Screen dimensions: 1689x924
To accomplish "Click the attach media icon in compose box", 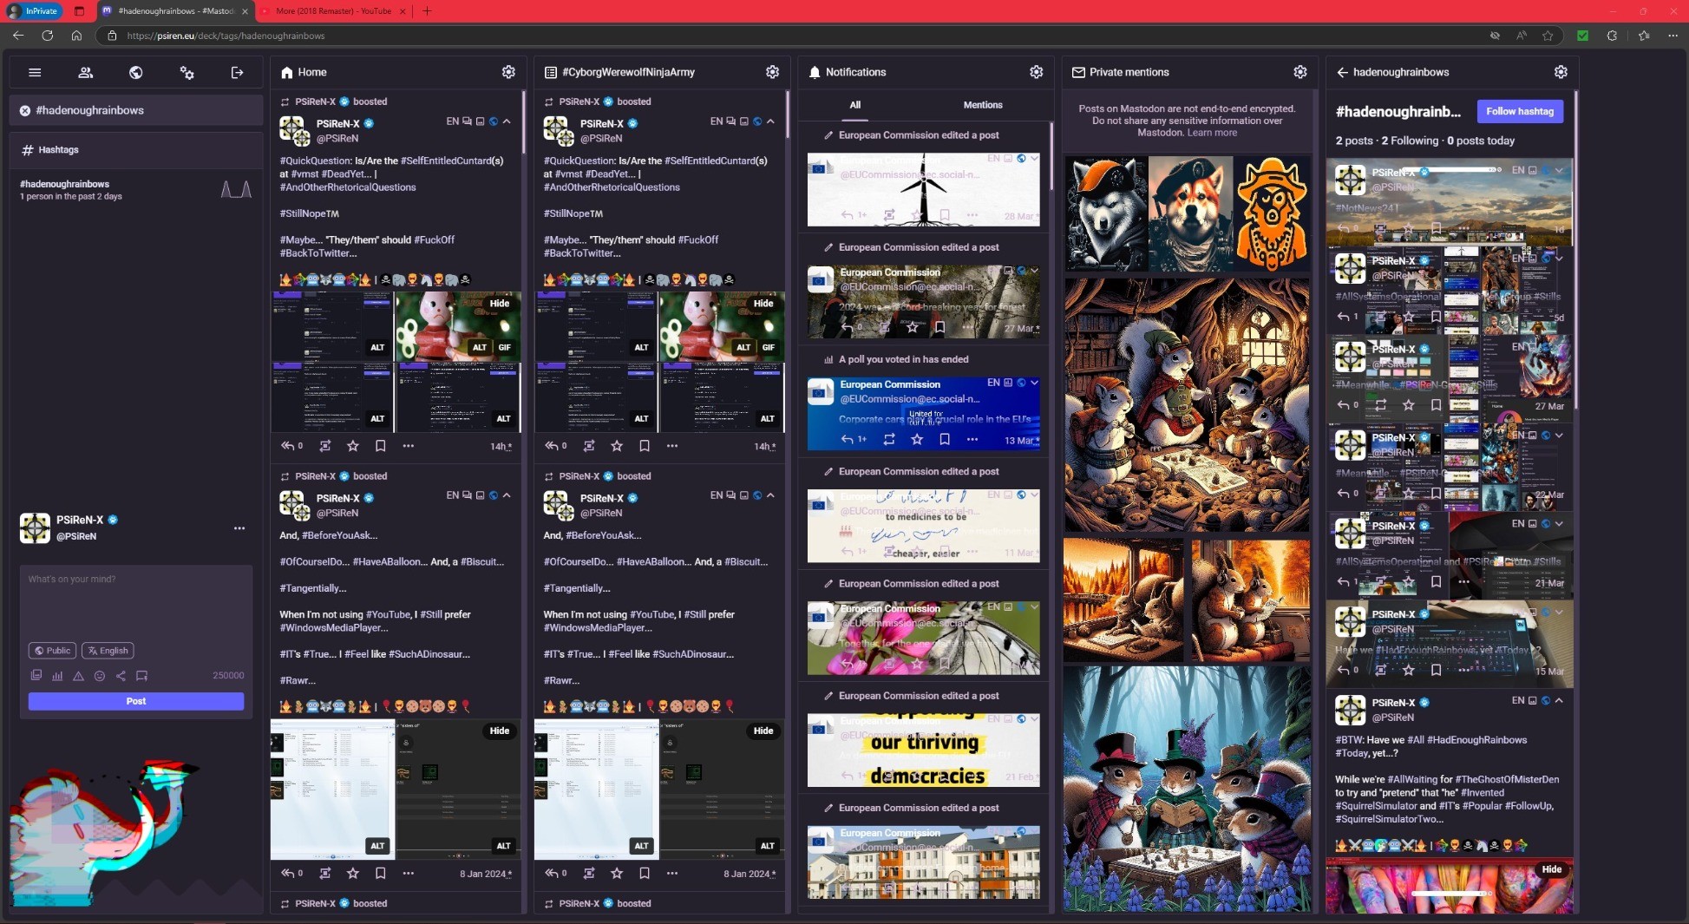I will [36, 675].
